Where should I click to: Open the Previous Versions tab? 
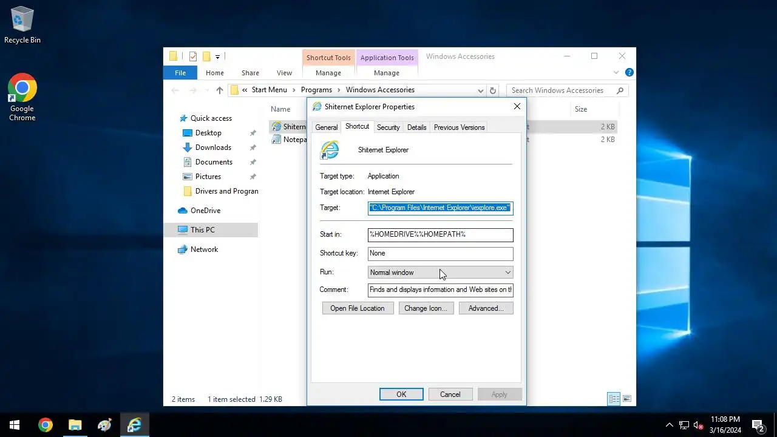coord(459,127)
